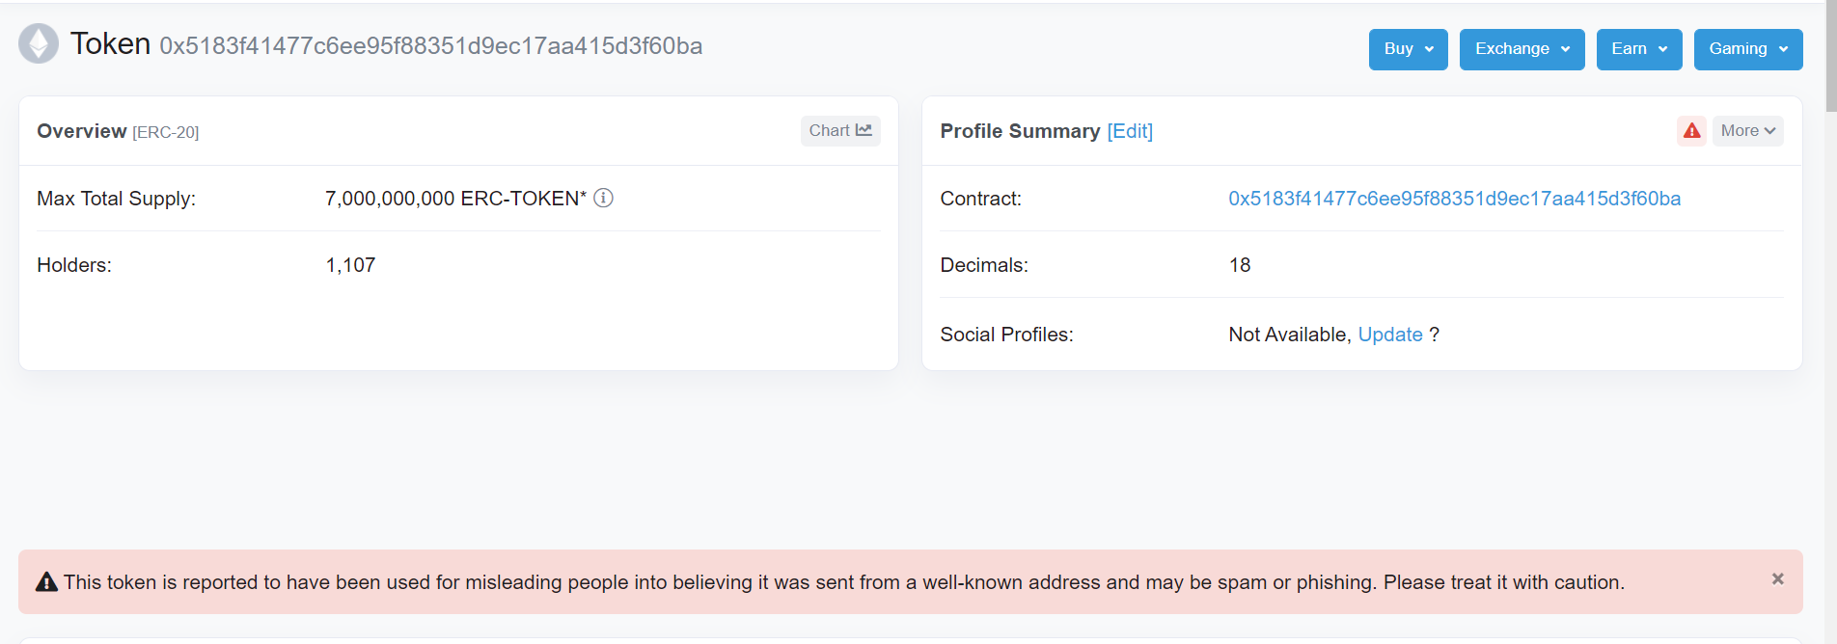
Task: Click the 7,000,000,000 max supply value
Action: [390, 199]
